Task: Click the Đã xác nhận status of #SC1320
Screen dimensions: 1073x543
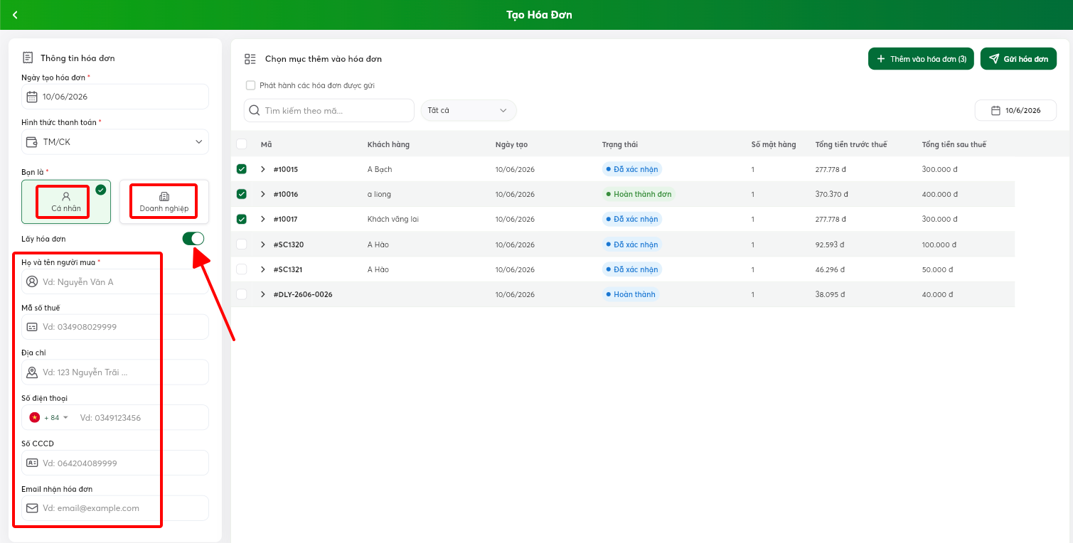Action: coord(631,244)
